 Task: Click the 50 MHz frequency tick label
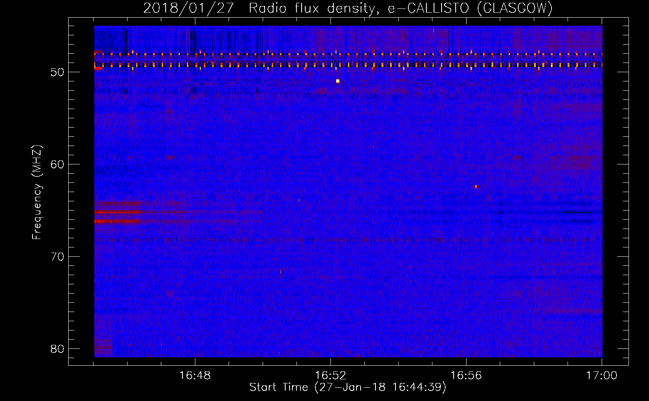[x=57, y=72]
